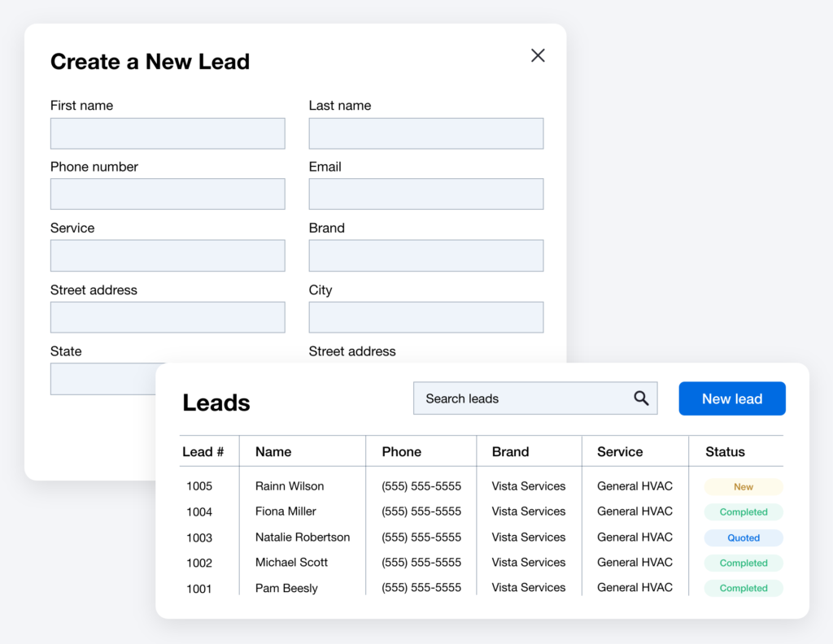Click the Leads heading
Screen dimensions: 833x644
click(216, 402)
